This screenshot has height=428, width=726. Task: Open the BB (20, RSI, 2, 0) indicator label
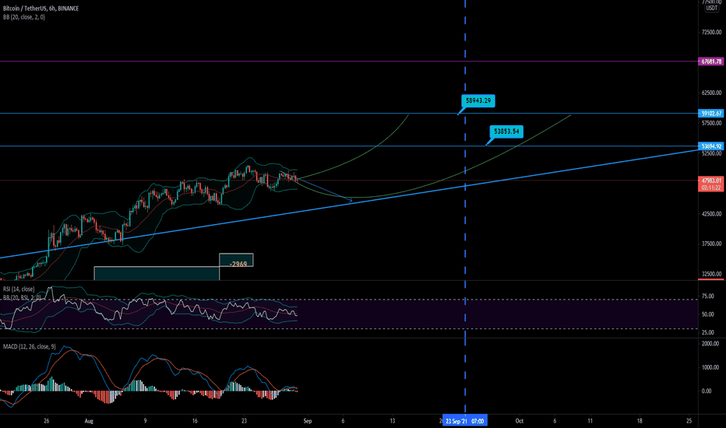click(x=22, y=297)
